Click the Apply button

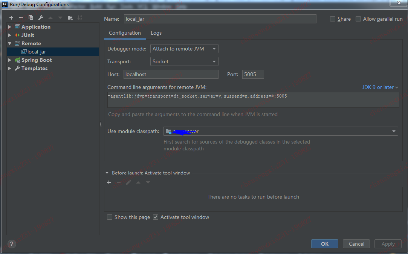coord(388,244)
